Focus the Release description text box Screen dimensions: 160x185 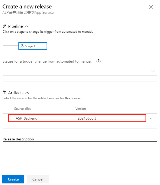tap(80, 149)
